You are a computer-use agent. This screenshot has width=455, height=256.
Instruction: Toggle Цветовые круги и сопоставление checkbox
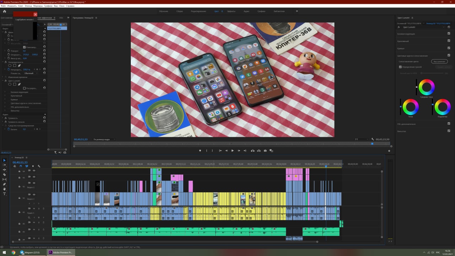(449, 55)
